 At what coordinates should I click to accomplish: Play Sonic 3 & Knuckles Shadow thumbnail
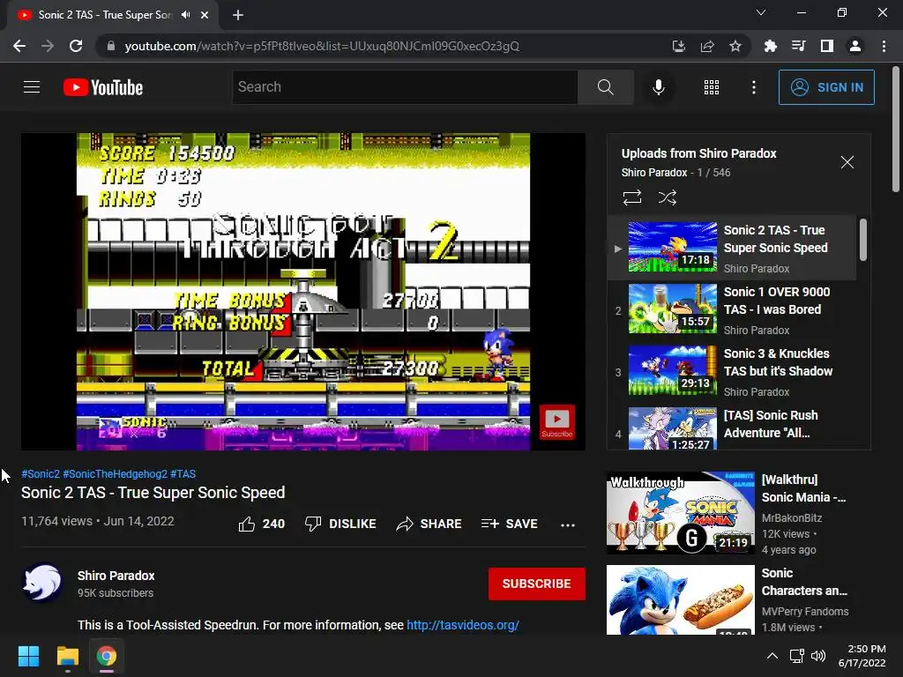(672, 370)
